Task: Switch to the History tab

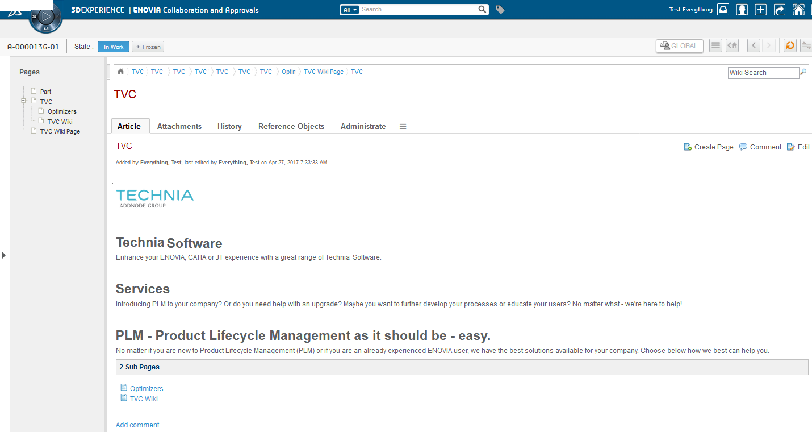Action: (x=229, y=127)
